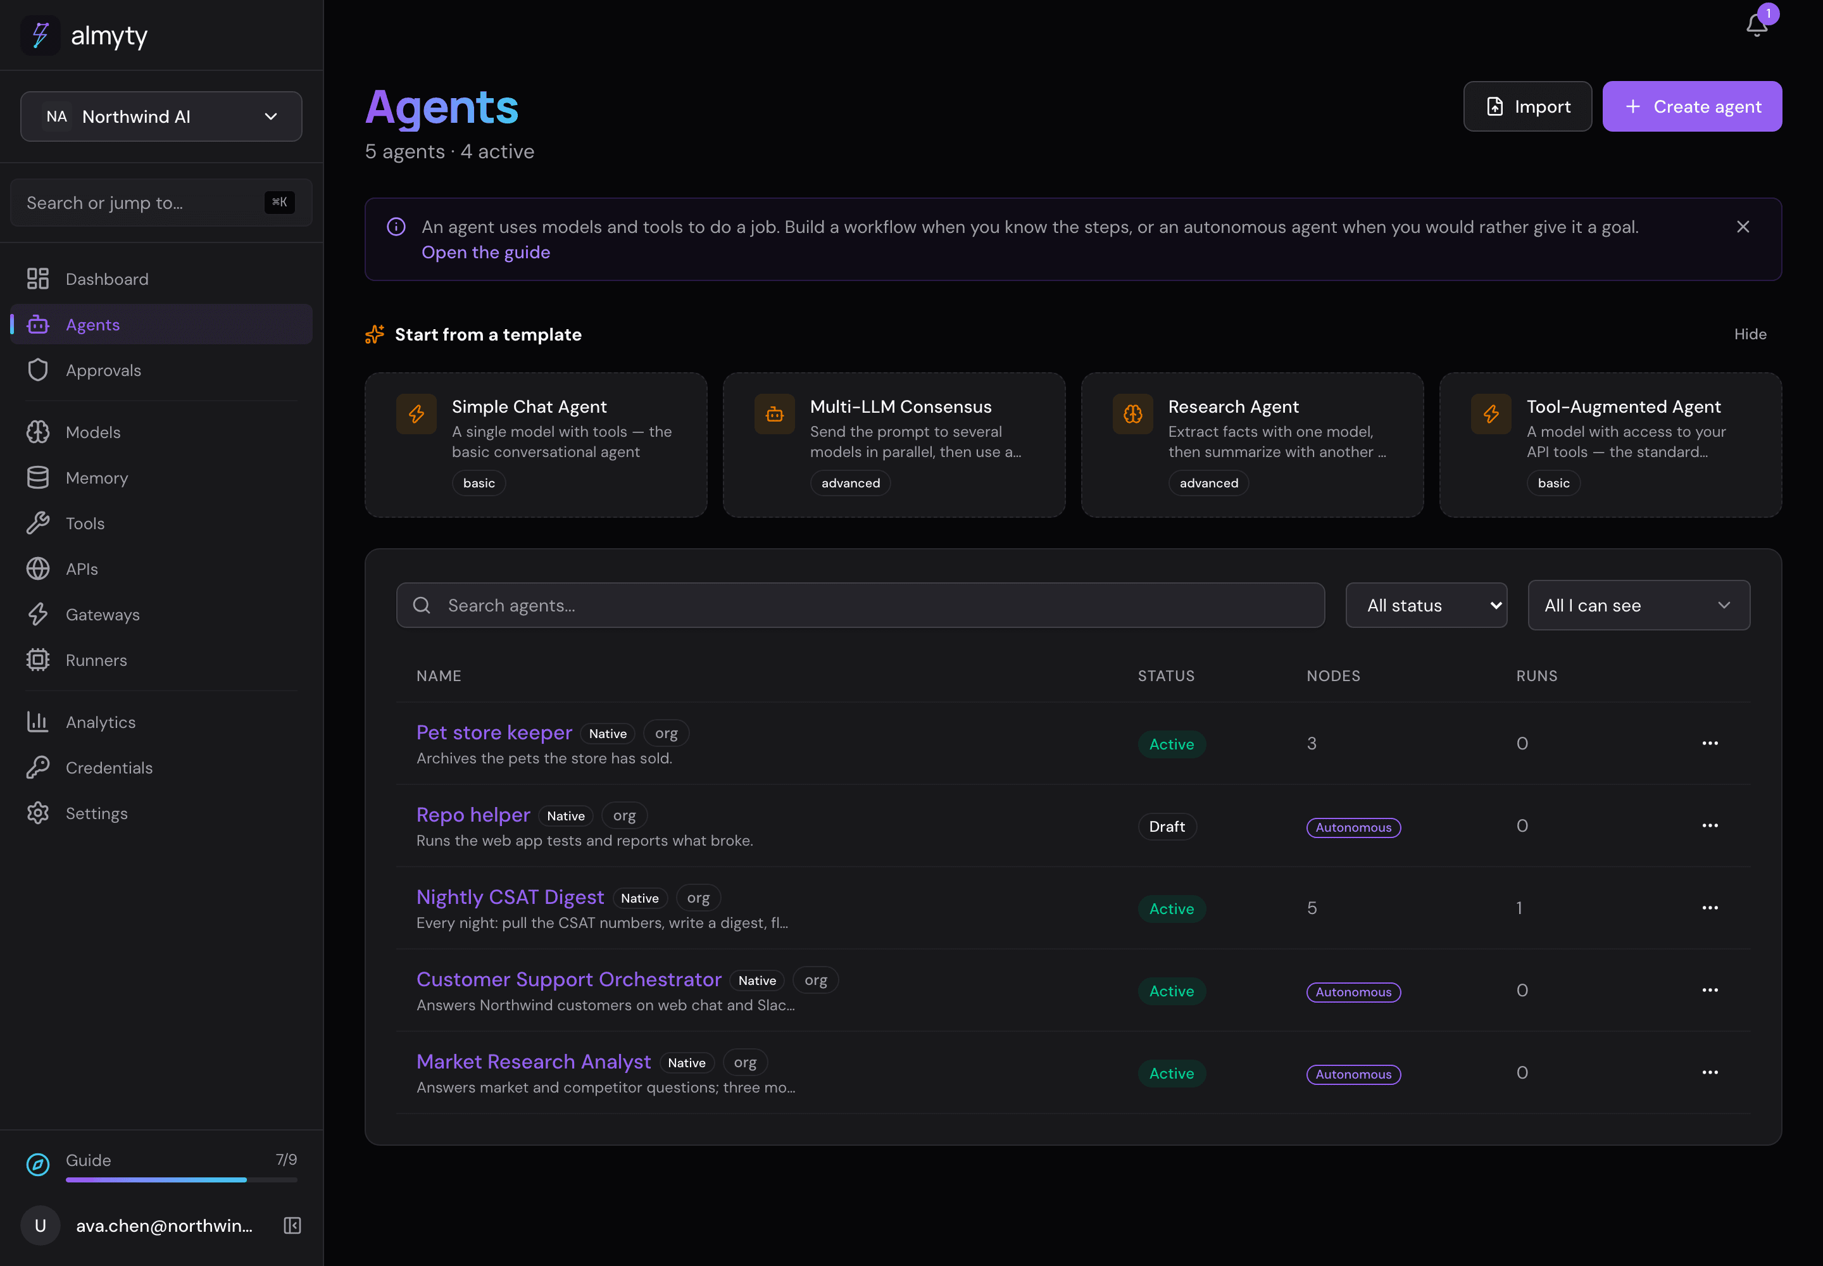The width and height of the screenshot is (1823, 1266).
Task: Open Approvals in sidebar
Action: point(161,370)
